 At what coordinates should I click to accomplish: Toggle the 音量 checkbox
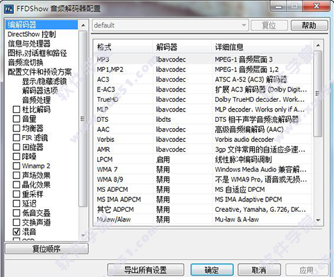17,118
